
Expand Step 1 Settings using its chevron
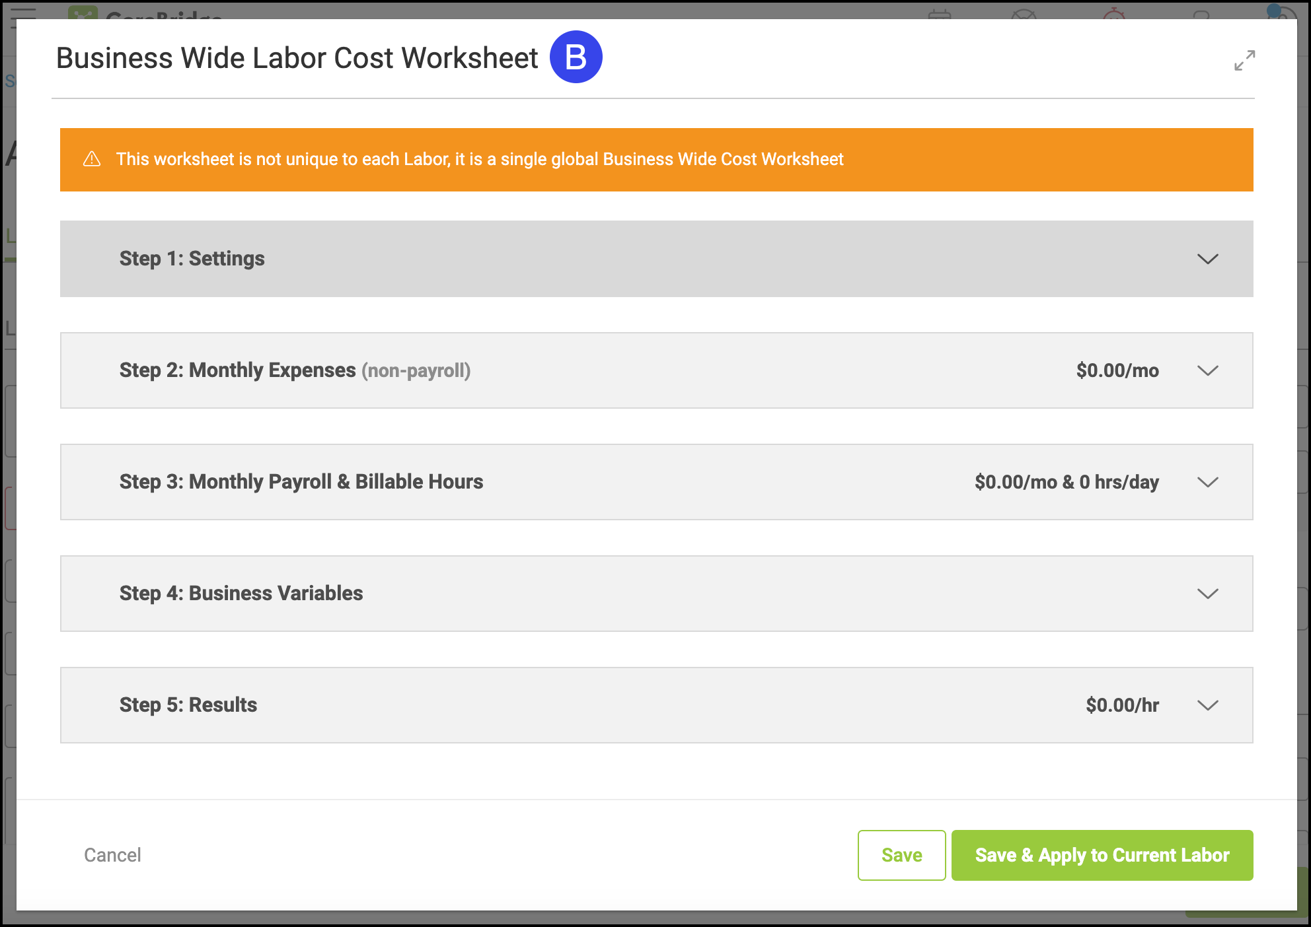point(1207,259)
